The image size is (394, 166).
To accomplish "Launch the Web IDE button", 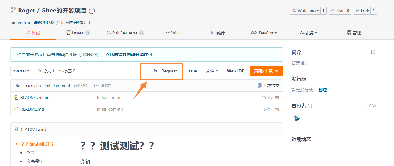I will tap(235, 71).
